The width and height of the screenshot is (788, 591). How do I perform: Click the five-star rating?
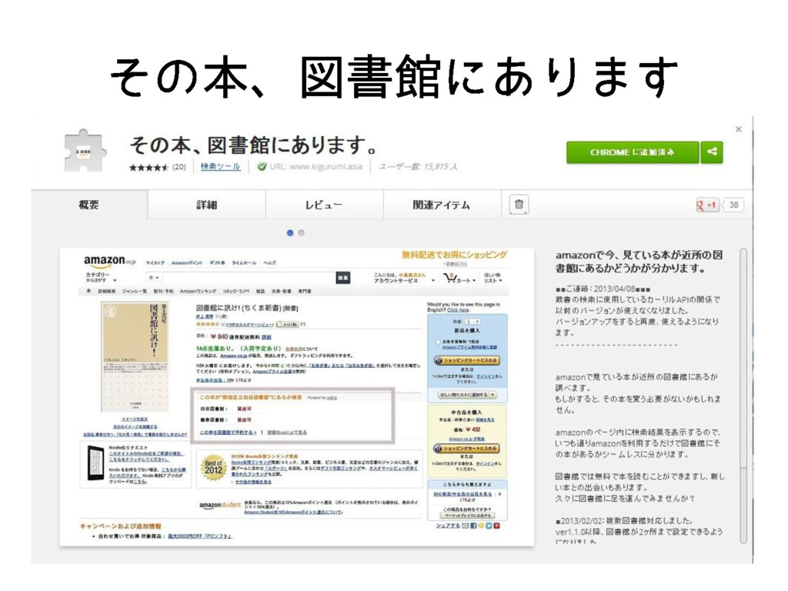(149, 167)
